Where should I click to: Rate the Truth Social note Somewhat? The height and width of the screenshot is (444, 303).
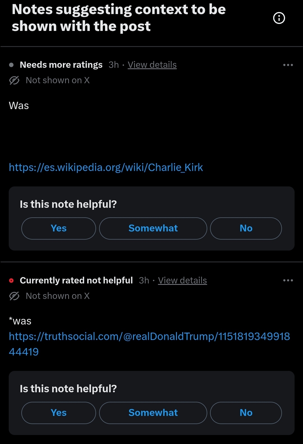tap(153, 413)
